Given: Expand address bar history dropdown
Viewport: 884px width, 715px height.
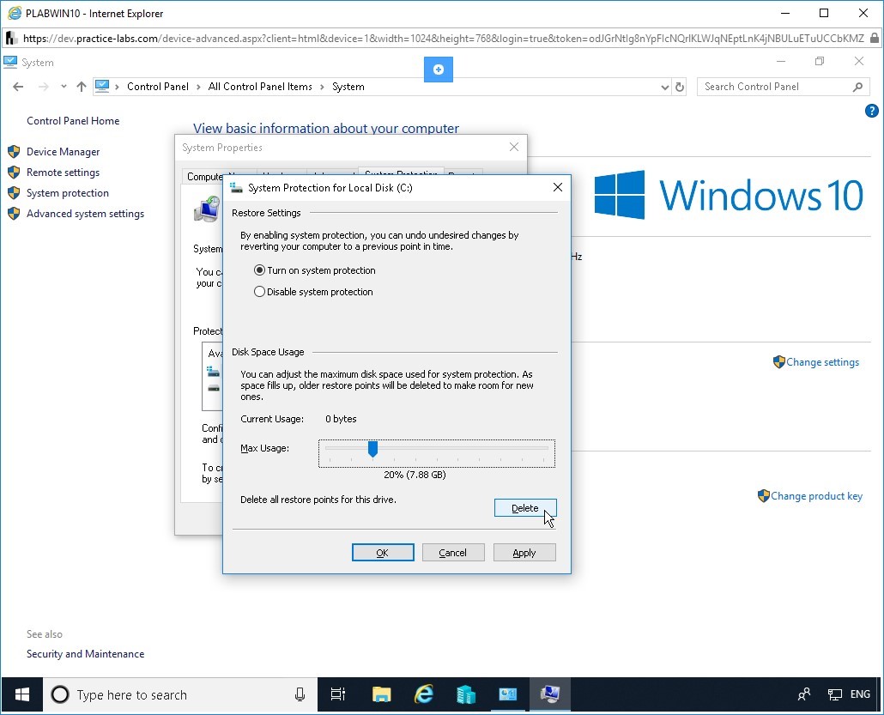Looking at the screenshot, I should coord(664,87).
